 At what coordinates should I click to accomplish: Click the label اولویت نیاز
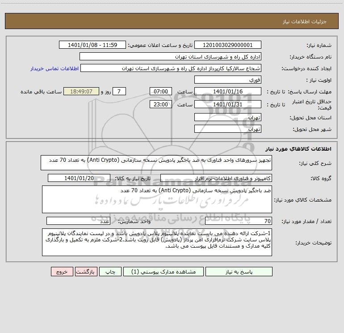319,80
